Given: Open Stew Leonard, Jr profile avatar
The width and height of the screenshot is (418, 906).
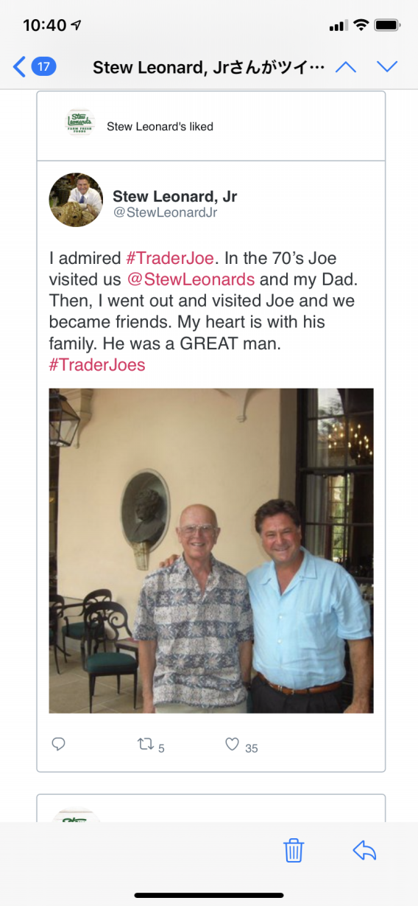Looking at the screenshot, I should point(76,200).
